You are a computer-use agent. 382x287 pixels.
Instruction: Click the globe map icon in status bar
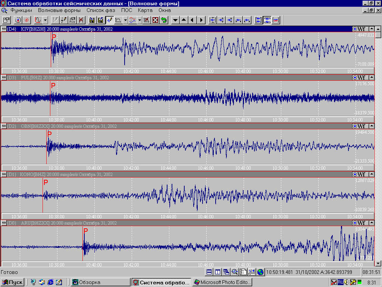[x=260, y=272]
